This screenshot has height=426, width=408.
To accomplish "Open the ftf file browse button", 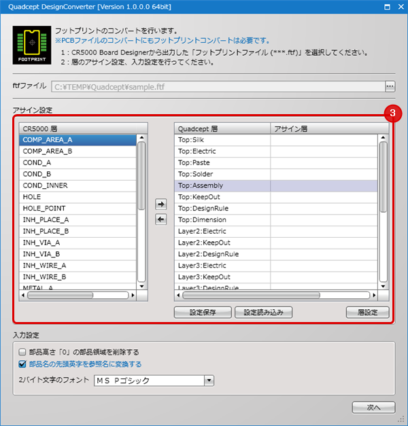I will (390, 86).
